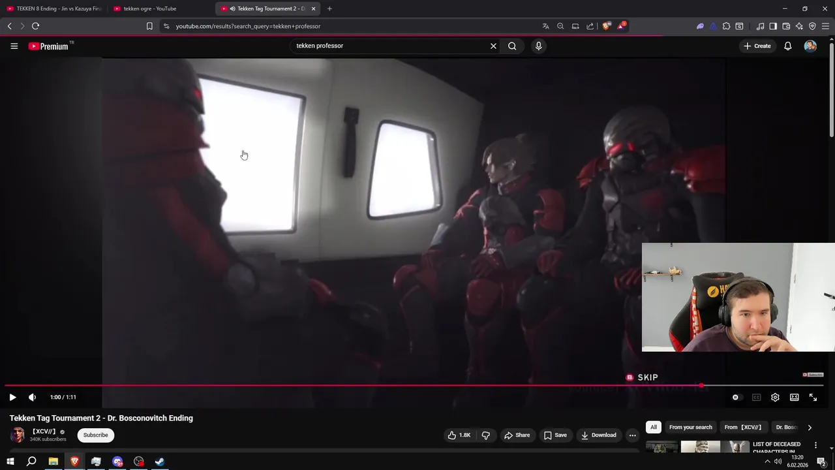
Task: Mute the video with speaker icon
Action: 32,397
